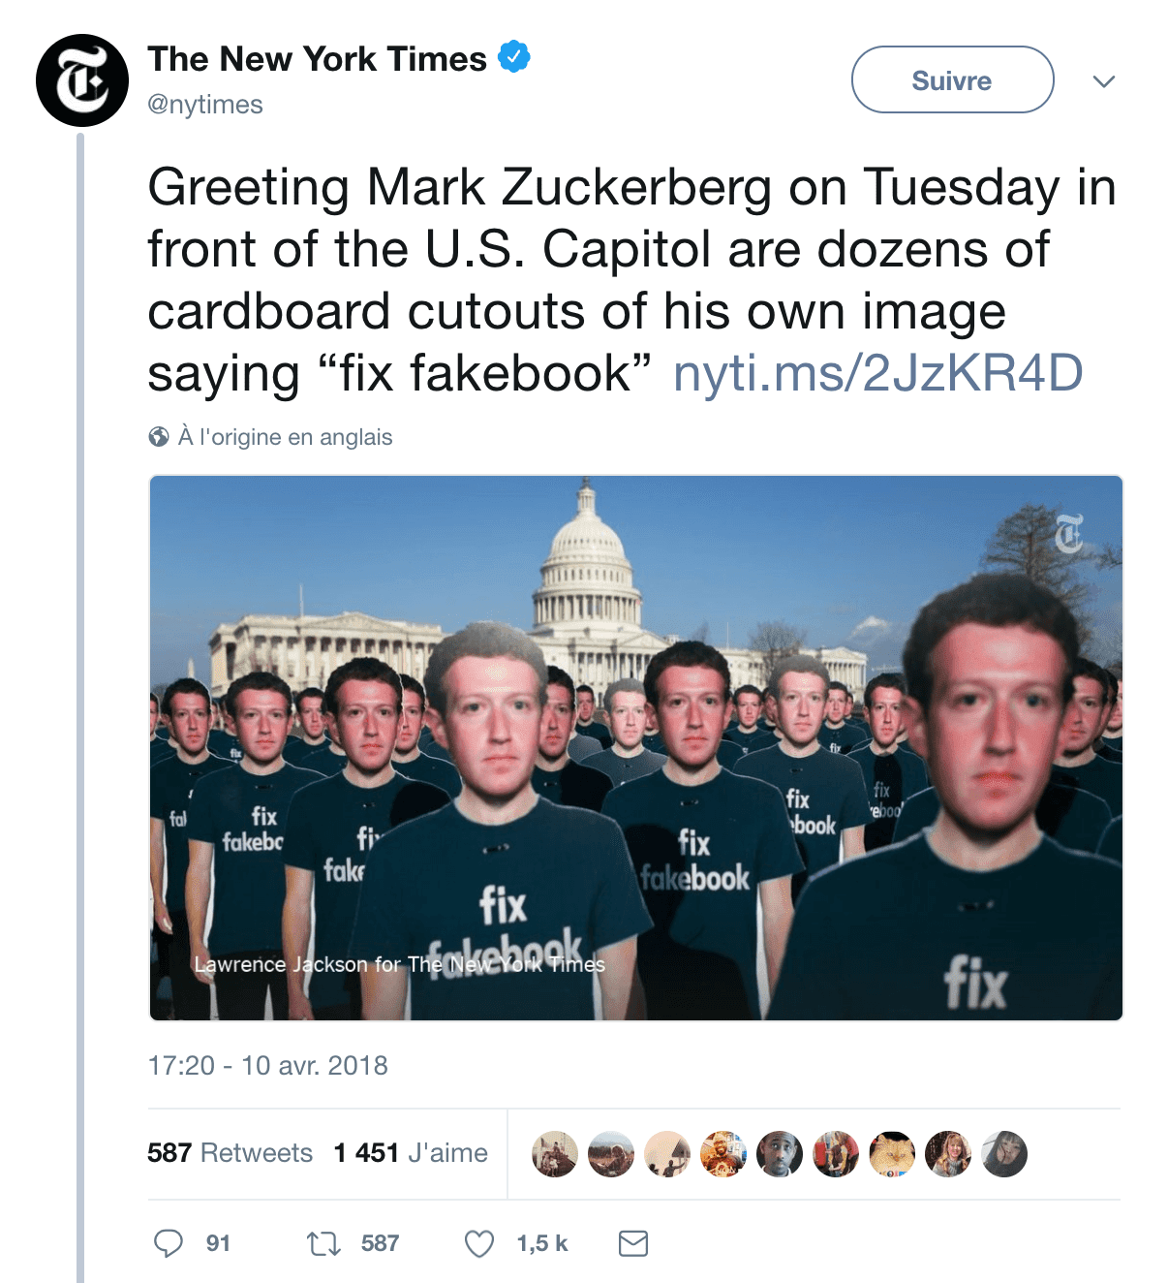Like the tweet with heart icon
1168x1283 pixels.
click(x=479, y=1243)
